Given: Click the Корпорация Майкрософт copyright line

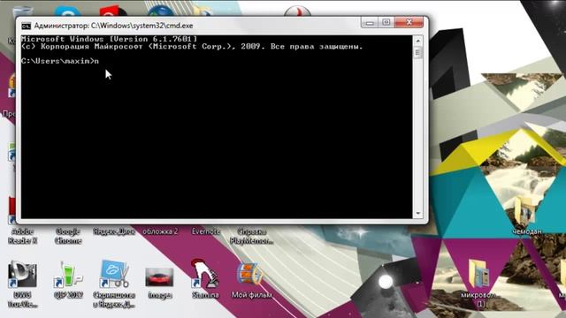Looking at the screenshot, I should [192, 47].
